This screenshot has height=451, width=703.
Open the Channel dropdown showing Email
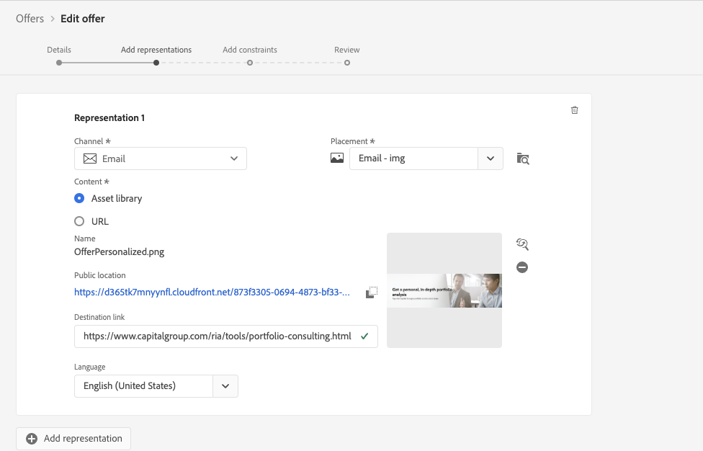(x=161, y=158)
